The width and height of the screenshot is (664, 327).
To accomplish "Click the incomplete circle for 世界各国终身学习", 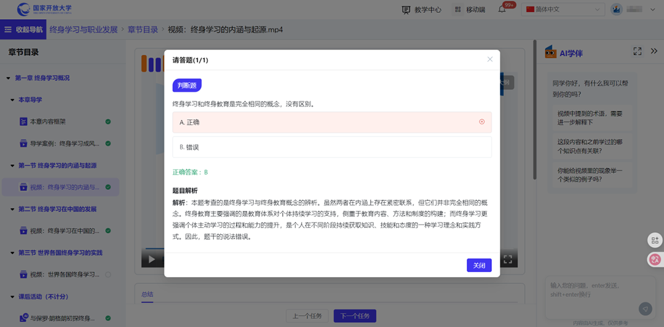I will click(108, 275).
